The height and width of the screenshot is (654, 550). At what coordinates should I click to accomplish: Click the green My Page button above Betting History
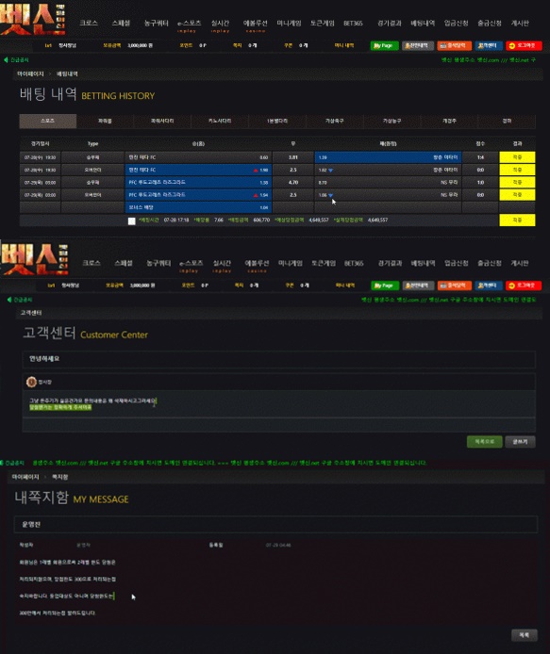384,45
